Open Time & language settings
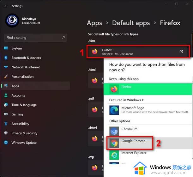The width and height of the screenshot is (193, 177). (36, 105)
